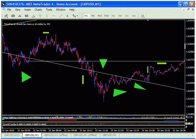Select the Vertical Line tool

click(47, 16)
